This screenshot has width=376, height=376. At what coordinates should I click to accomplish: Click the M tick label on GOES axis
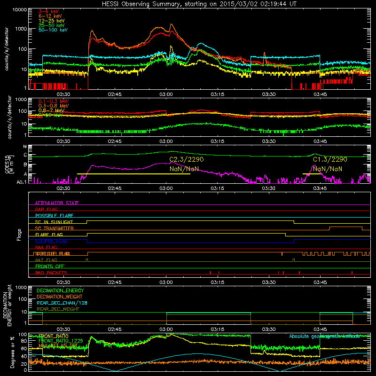click(25, 147)
